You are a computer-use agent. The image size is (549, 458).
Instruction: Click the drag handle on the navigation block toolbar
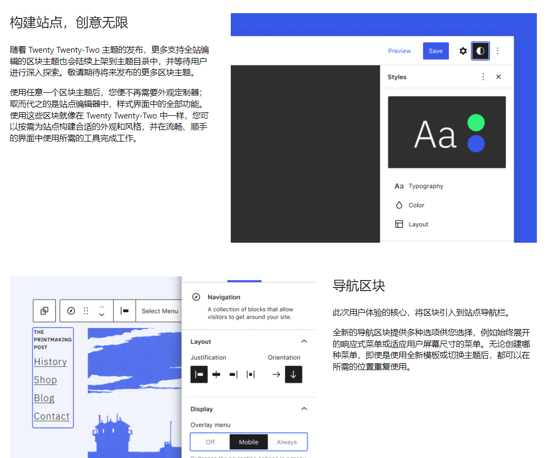86,311
